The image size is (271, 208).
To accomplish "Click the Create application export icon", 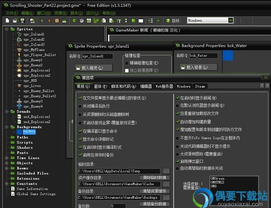I will pyautogui.click(x=33, y=21).
